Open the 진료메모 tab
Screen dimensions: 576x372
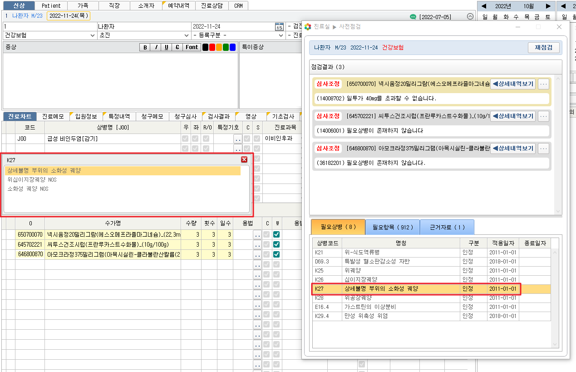pos(53,116)
